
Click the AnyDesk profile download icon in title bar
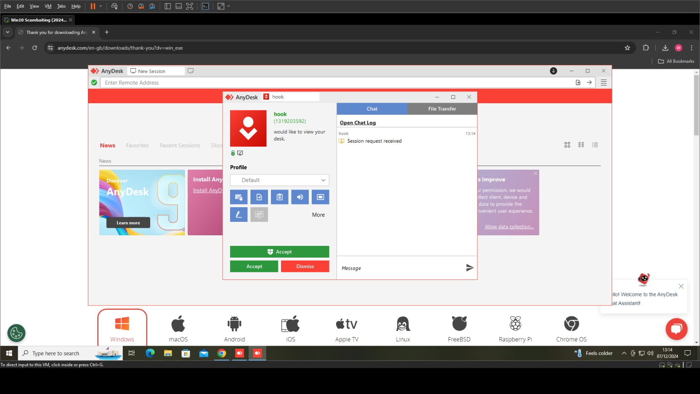[x=554, y=71]
